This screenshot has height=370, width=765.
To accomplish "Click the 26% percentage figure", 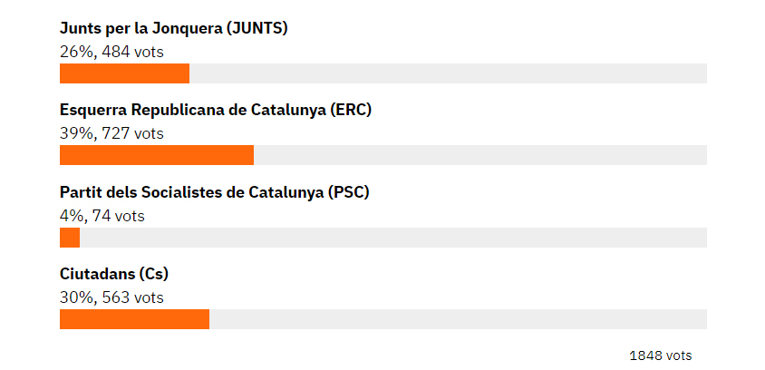I will [74, 52].
